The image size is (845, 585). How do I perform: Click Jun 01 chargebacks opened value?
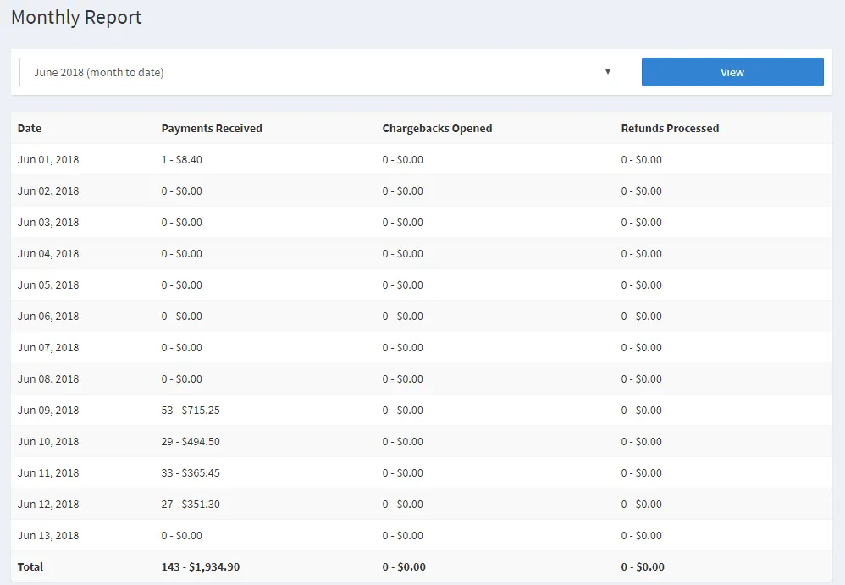(x=402, y=159)
